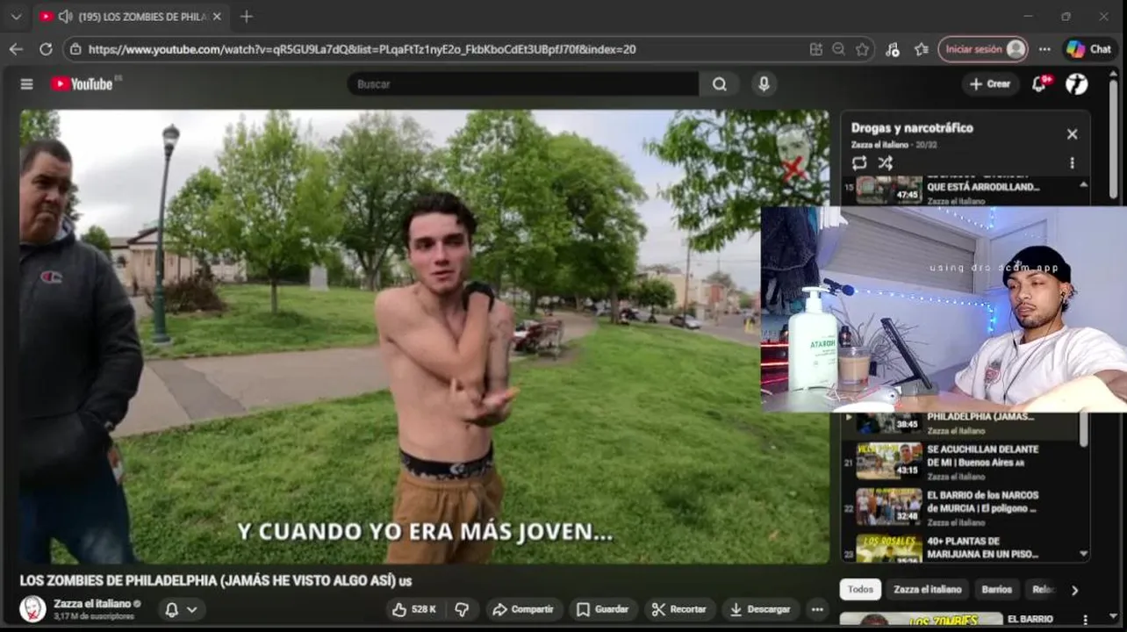Show next filter chips arrow
1127x632 pixels.
[x=1074, y=590]
